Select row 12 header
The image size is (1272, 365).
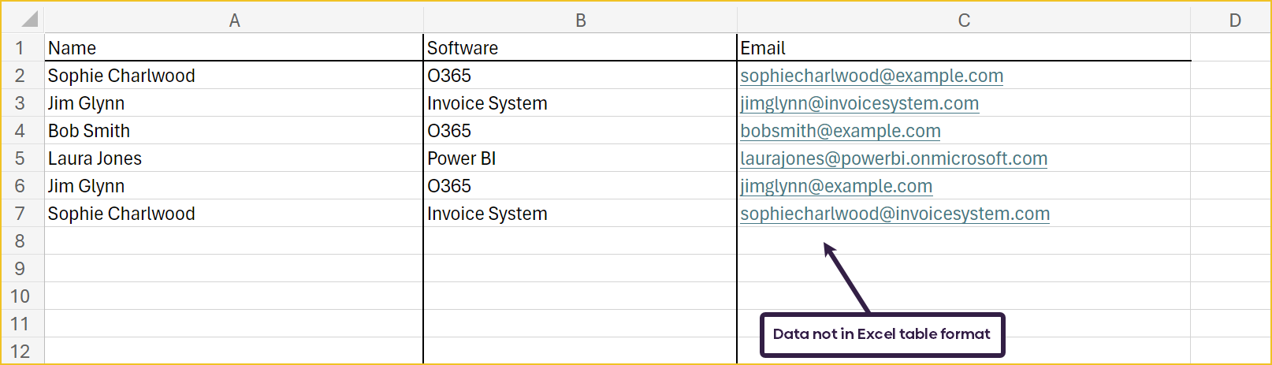tap(22, 351)
